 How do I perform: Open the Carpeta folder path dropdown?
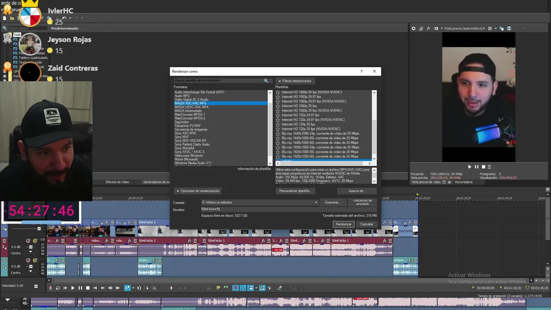[x=316, y=202]
